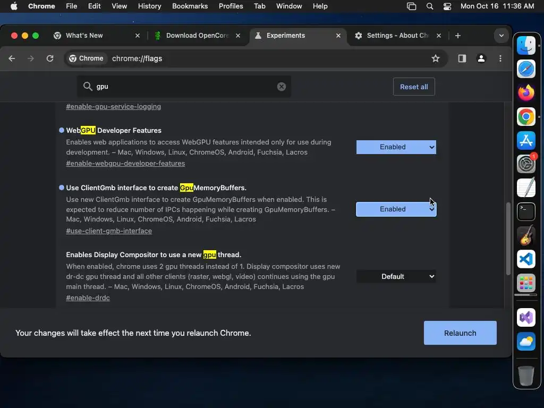
Task: Open the Apple menu
Action: [x=14, y=6]
